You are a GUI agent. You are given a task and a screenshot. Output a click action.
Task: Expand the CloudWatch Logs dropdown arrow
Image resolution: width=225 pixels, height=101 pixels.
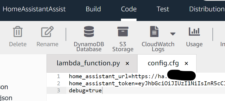pyautogui.click(x=173, y=34)
